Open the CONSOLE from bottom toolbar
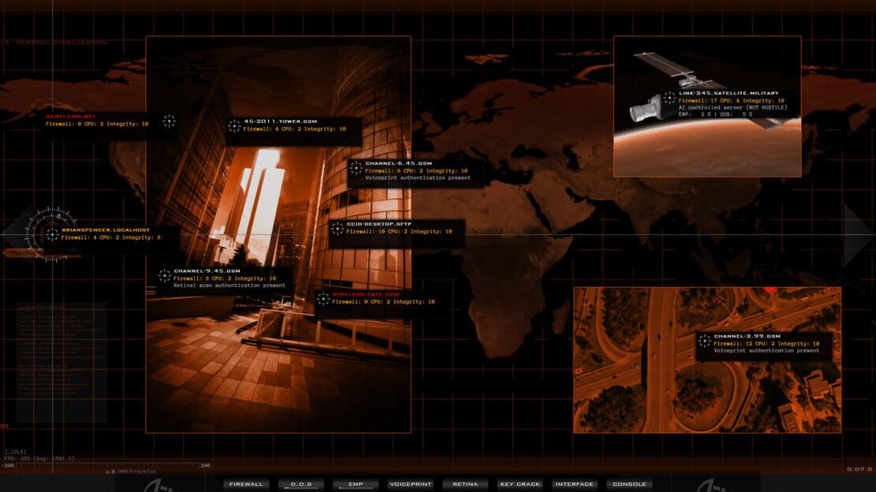876x492 pixels. click(629, 484)
